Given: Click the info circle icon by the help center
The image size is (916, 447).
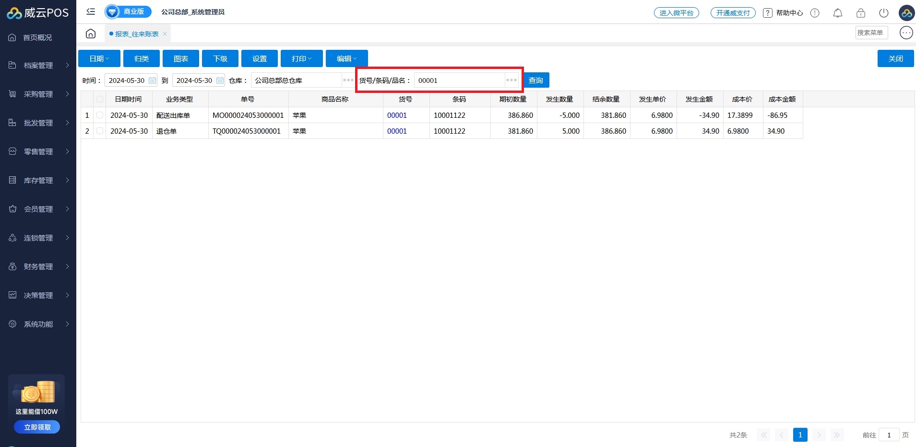Looking at the screenshot, I should click(x=815, y=13).
